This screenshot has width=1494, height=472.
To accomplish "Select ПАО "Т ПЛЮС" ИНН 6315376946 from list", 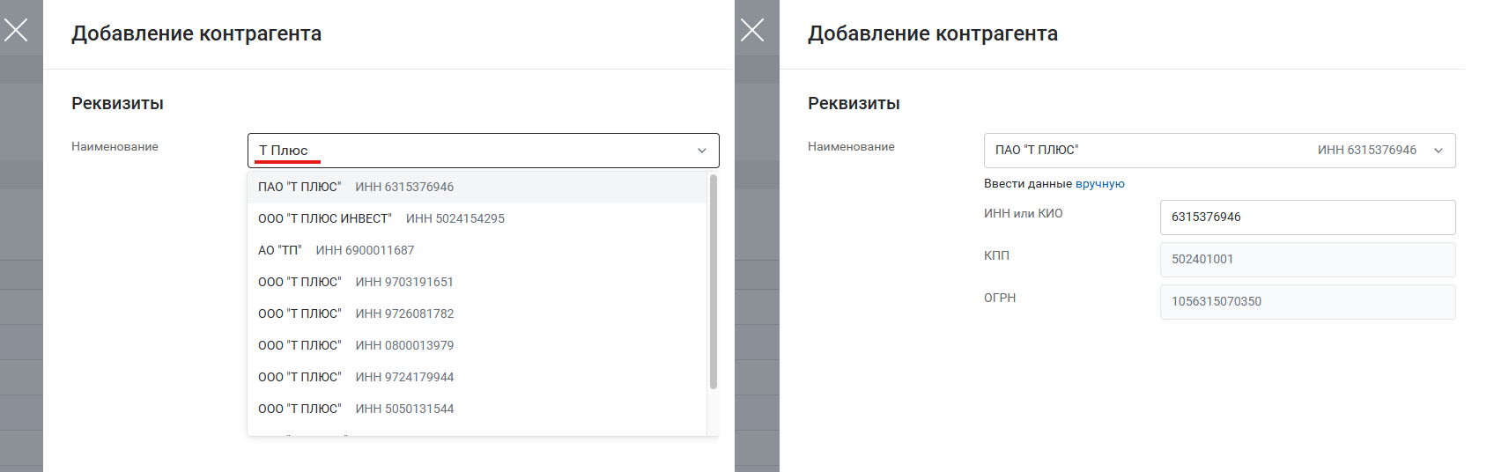I will tap(477, 187).
